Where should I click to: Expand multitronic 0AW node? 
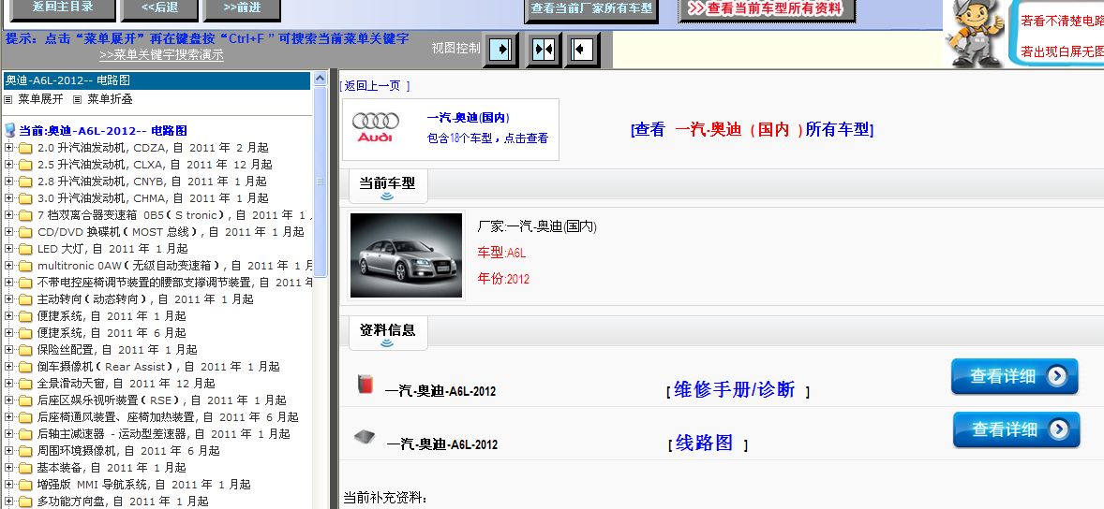8,266
